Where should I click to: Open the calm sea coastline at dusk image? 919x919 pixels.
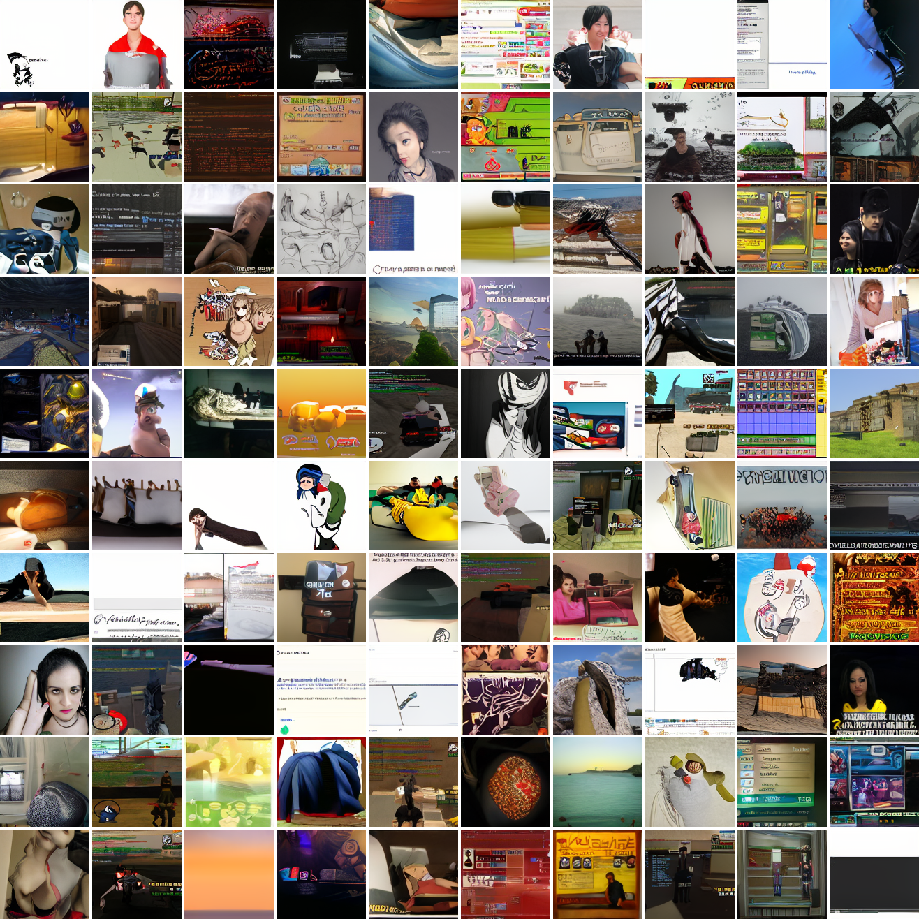click(x=598, y=782)
